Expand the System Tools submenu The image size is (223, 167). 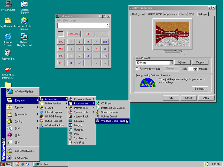pyautogui.click(x=82, y=112)
